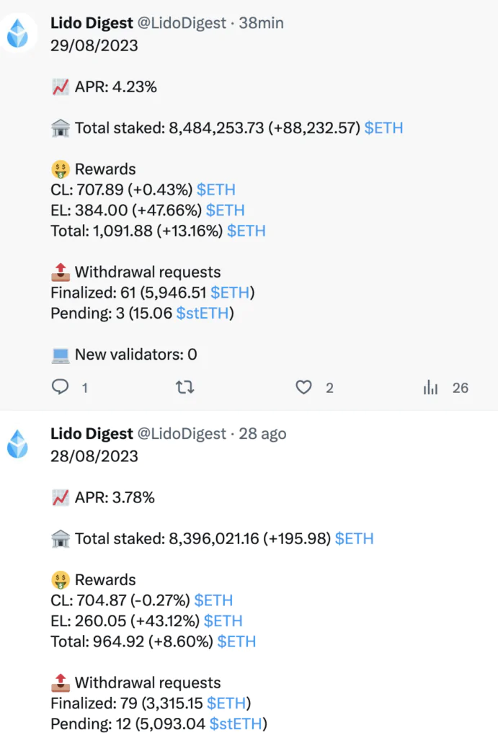Open the 38min timestamp link
The width and height of the screenshot is (498, 738).
click(261, 23)
